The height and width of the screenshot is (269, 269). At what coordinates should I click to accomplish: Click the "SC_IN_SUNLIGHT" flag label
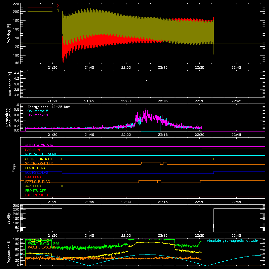[x=39, y=159]
